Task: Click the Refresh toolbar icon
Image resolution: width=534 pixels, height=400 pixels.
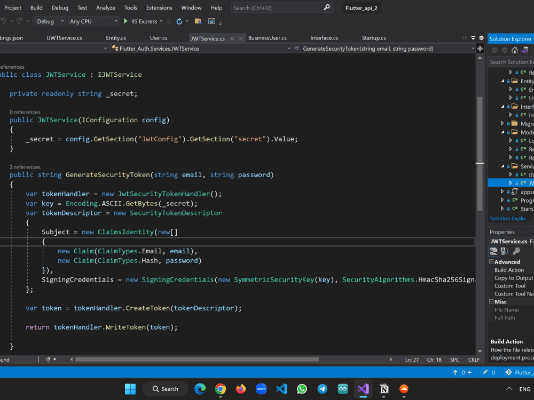Action: (179, 22)
